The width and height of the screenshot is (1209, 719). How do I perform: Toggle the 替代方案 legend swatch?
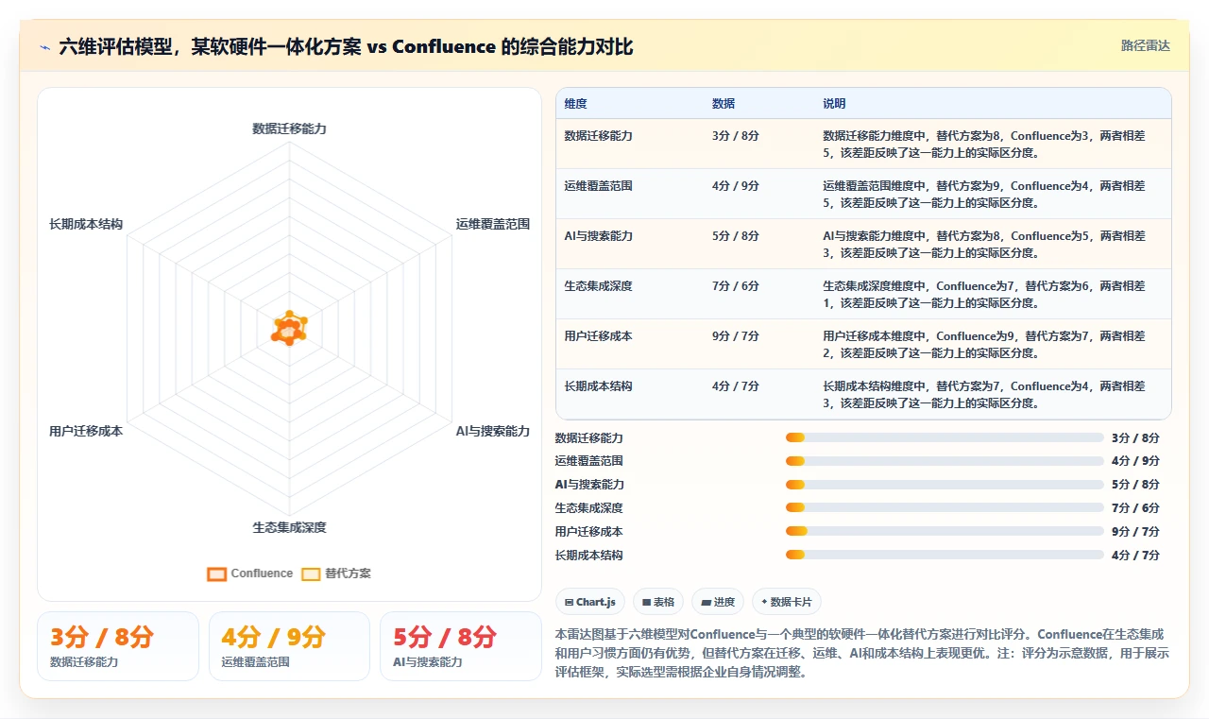311,573
